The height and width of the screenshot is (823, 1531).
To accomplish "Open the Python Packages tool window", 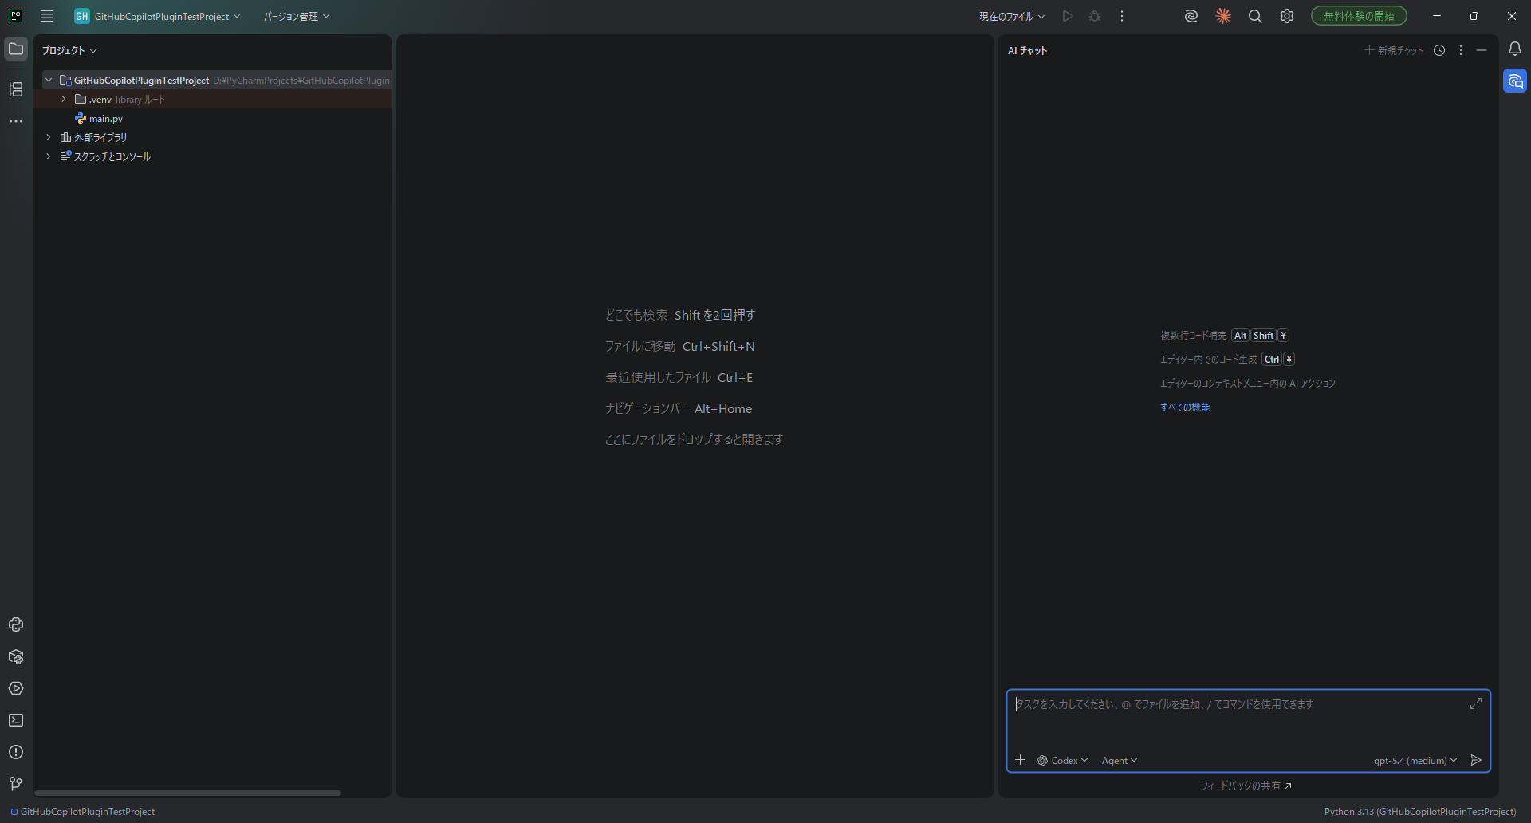I will (x=16, y=656).
